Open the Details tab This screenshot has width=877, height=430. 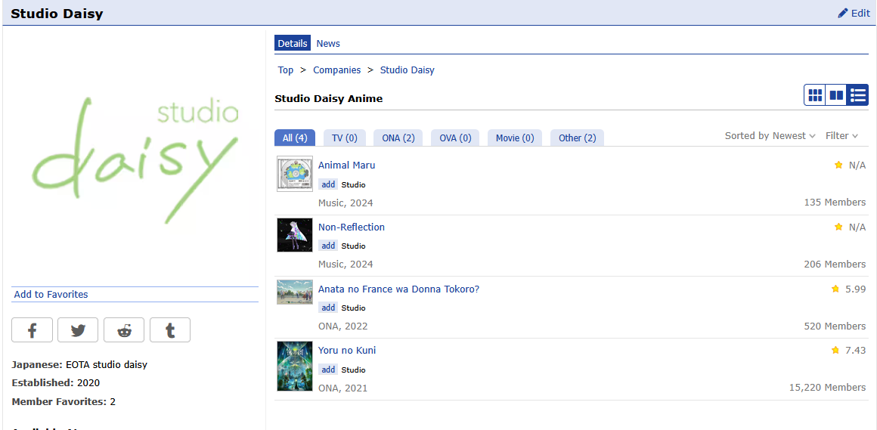pos(293,43)
